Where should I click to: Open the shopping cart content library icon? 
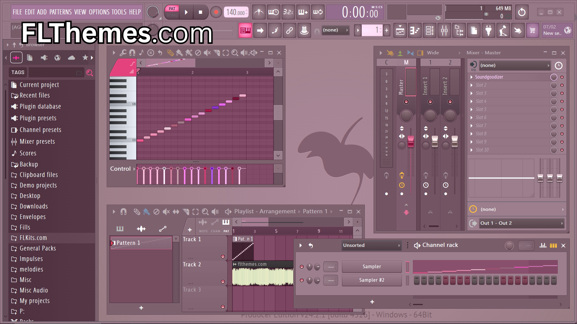[x=533, y=30]
